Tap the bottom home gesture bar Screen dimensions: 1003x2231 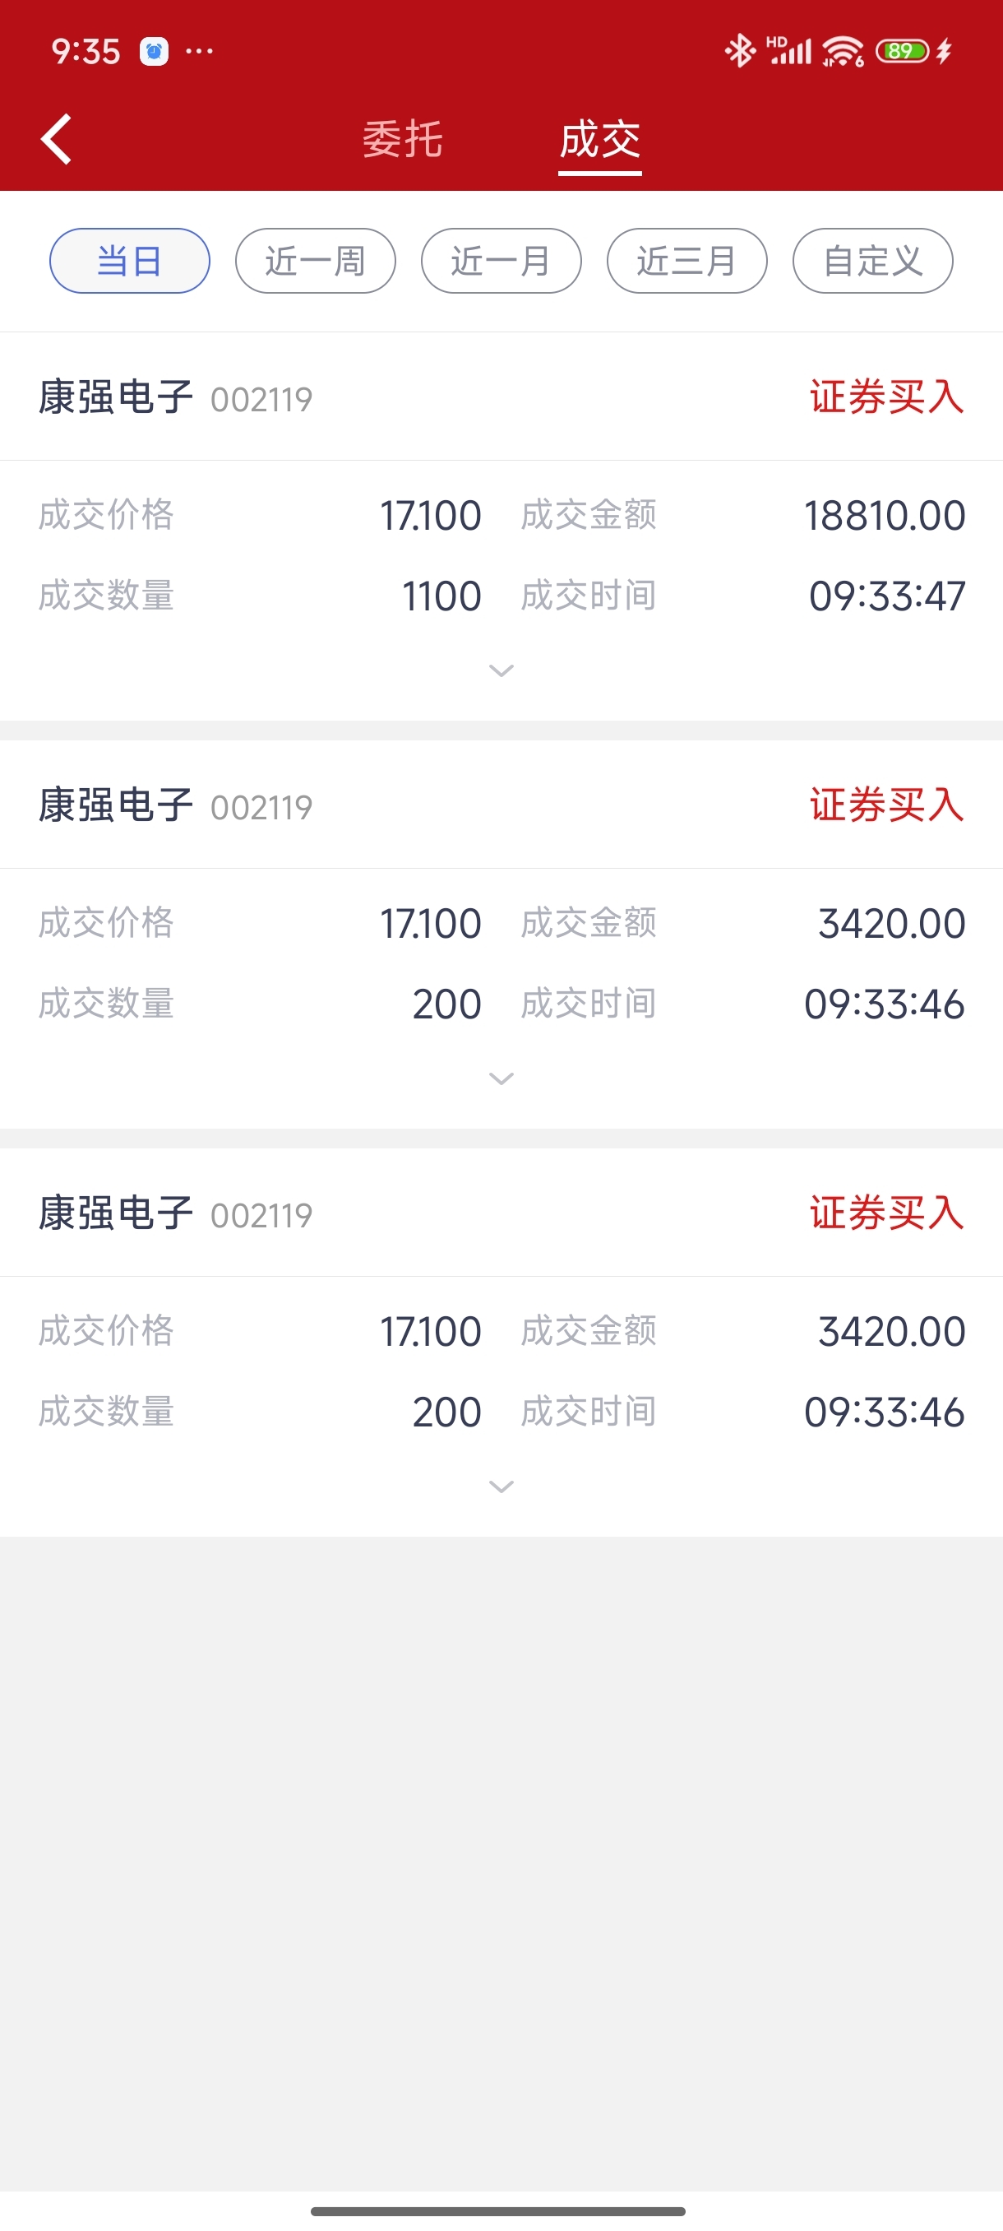(498, 2211)
